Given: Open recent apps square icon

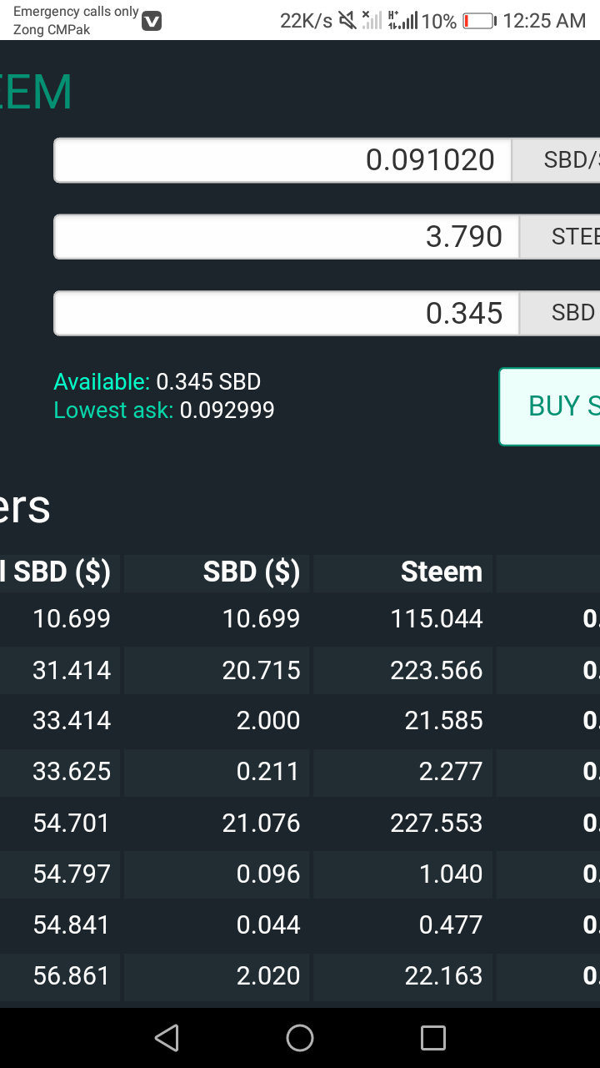Looking at the screenshot, I should tap(433, 1038).
